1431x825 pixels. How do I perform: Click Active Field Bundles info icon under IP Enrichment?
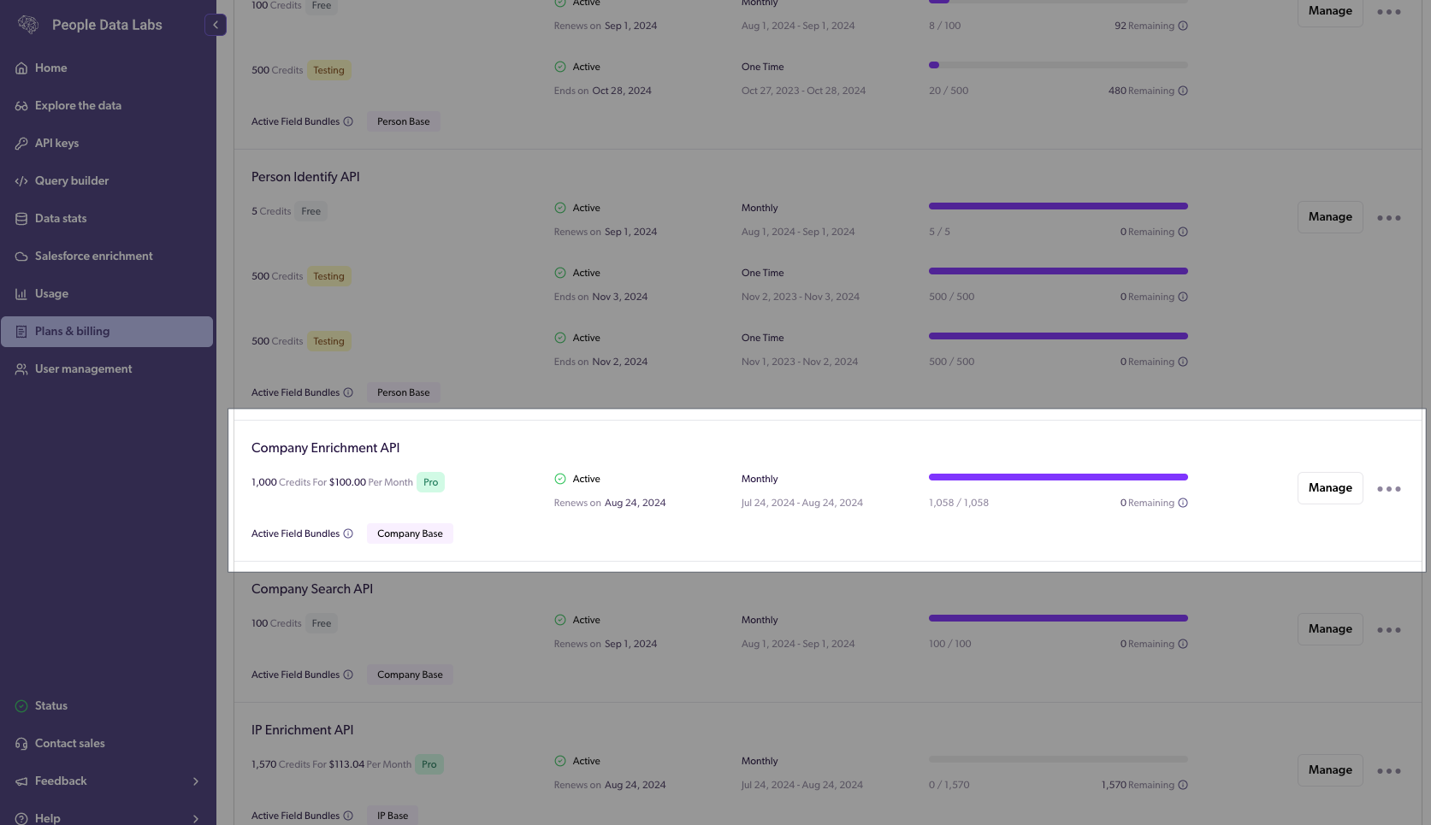[348, 816]
